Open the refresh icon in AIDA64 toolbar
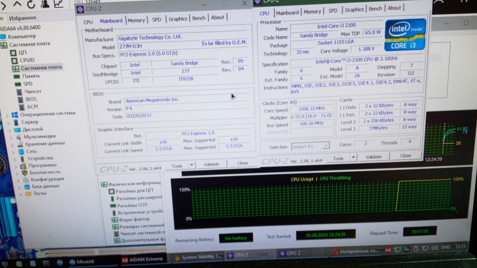The height and width of the screenshot is (268, 477). coord(31,4)
